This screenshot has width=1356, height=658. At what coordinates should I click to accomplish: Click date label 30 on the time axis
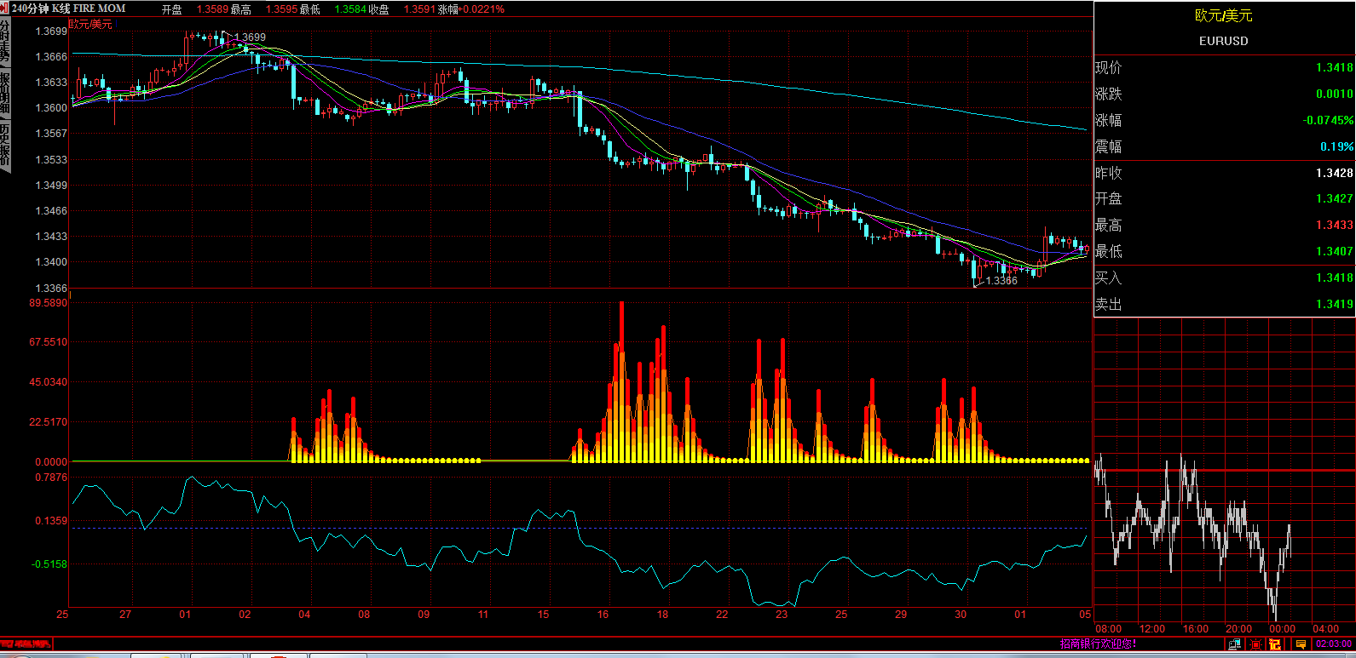tap(961, 615)
